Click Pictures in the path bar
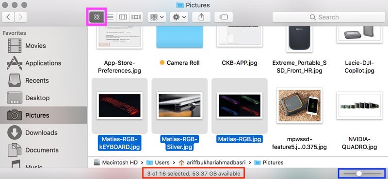The image size is (388, 179). (269, 163)
